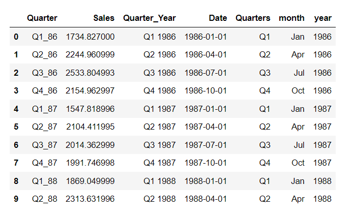The height and width of the screenshot is (218, 351).
Task: Select the date 1988-04-01
Action: coord(206,199)
